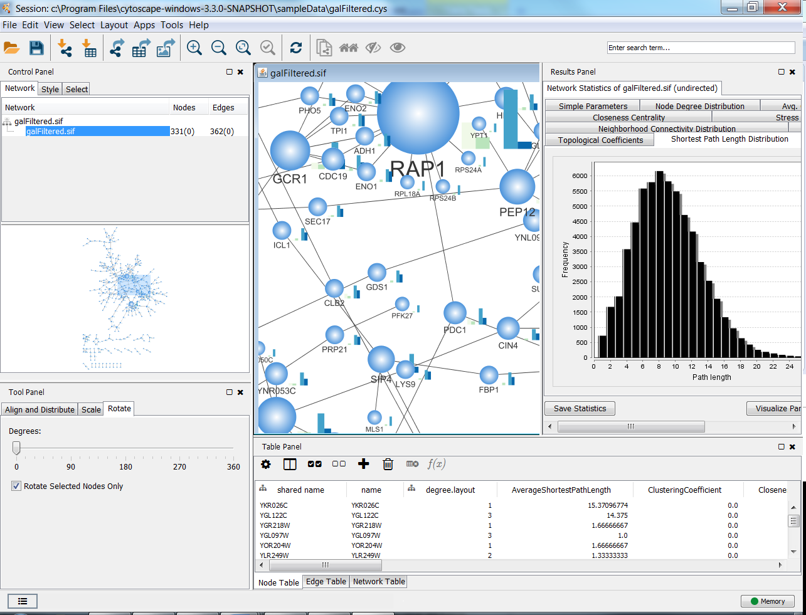This screenshot has height=615, width=806.
Task: Toggle Rotate Selected Nodes Only checkbox
Action: [x=16, y=486]
